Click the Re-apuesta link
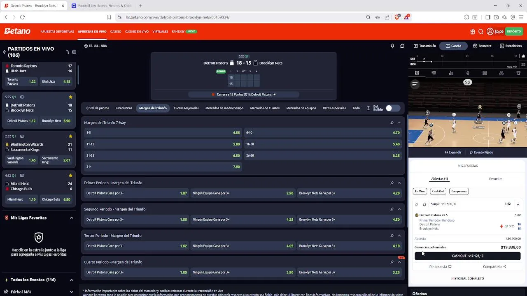Image resolution: width=527 pixels, height=296 pixels. coord(440,267)
